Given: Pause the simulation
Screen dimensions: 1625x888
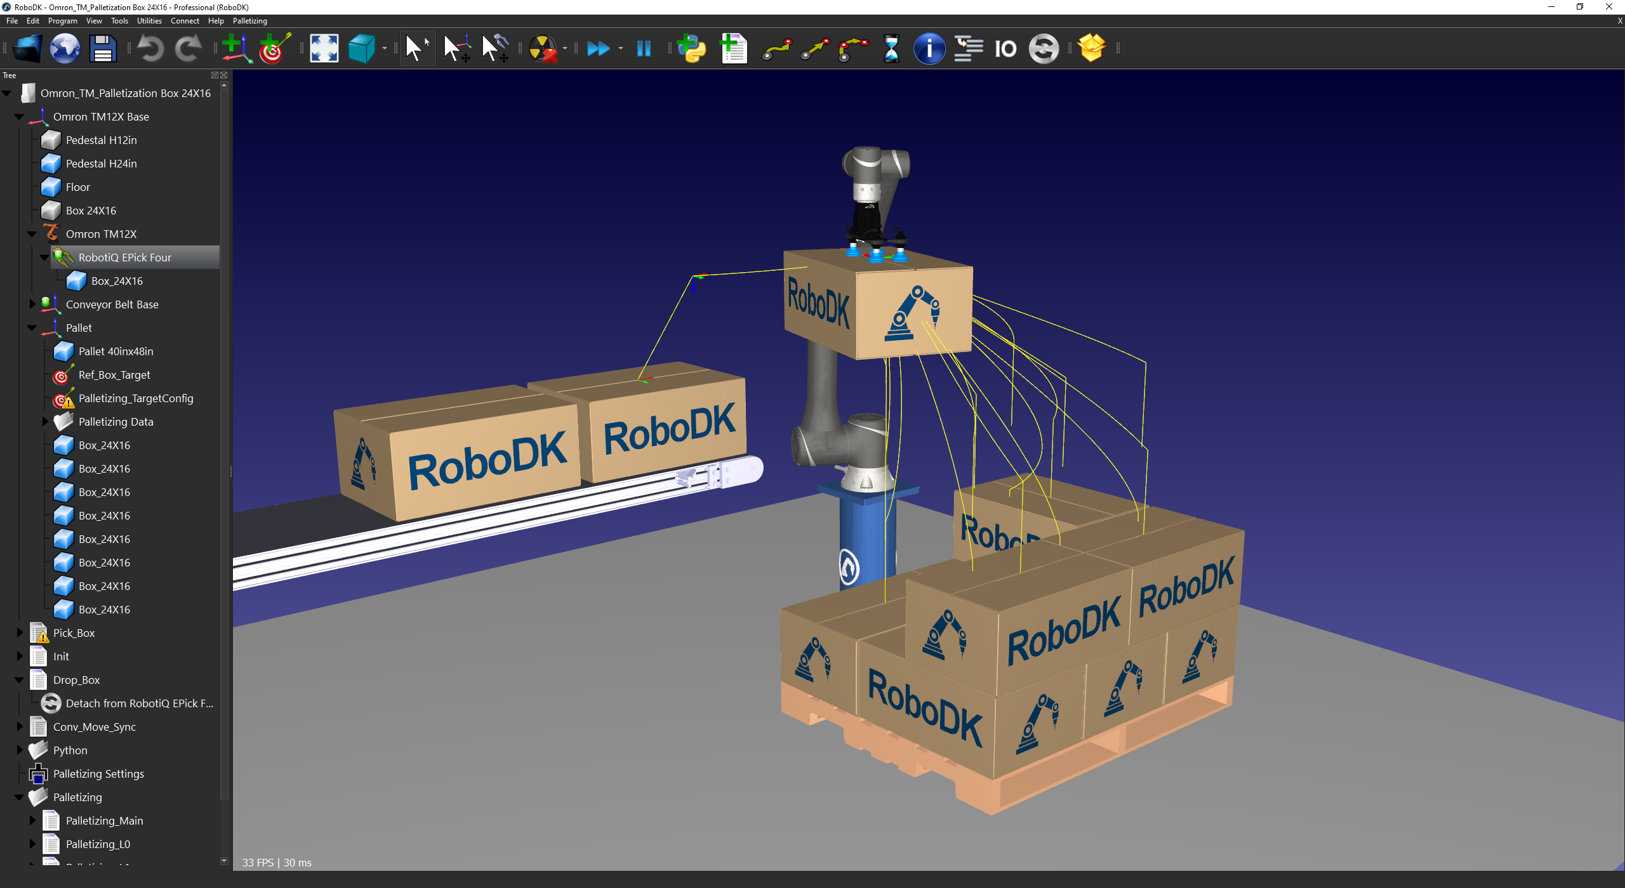Looking at the screenshot, I should [x=644, y=49].
